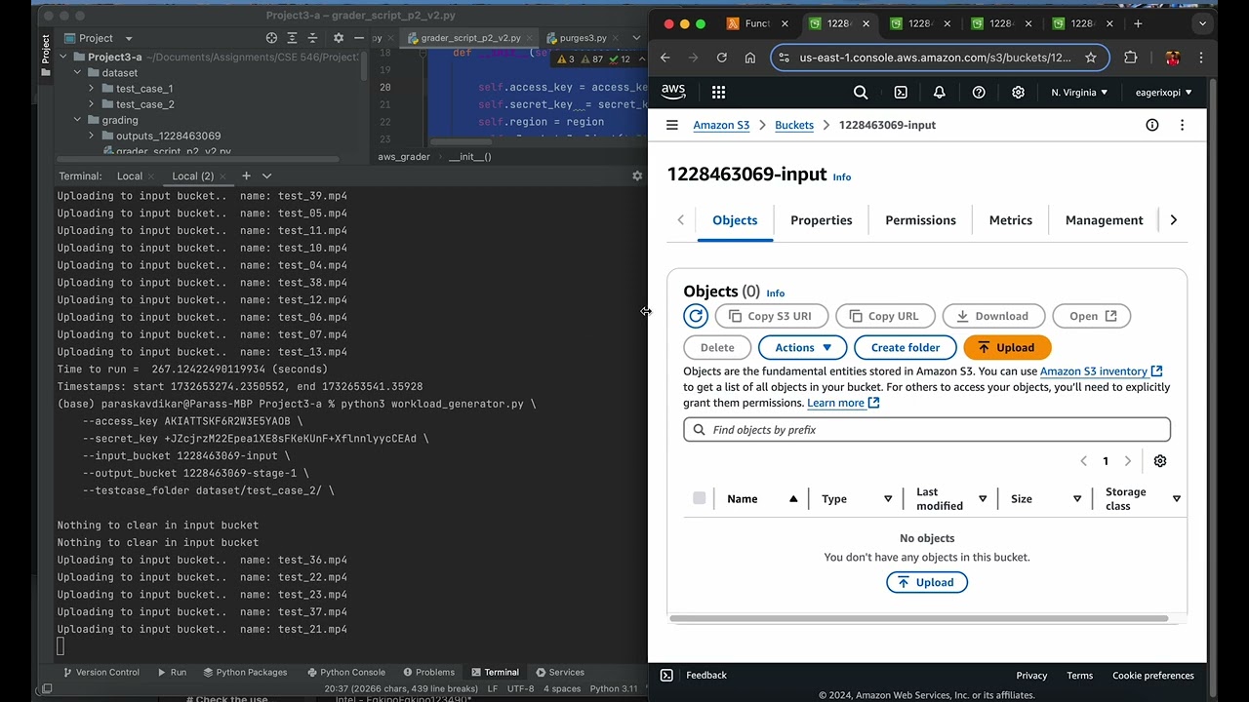1249x702 pixels.
Task: Expand test_case_2 folder
Action: 91,104
